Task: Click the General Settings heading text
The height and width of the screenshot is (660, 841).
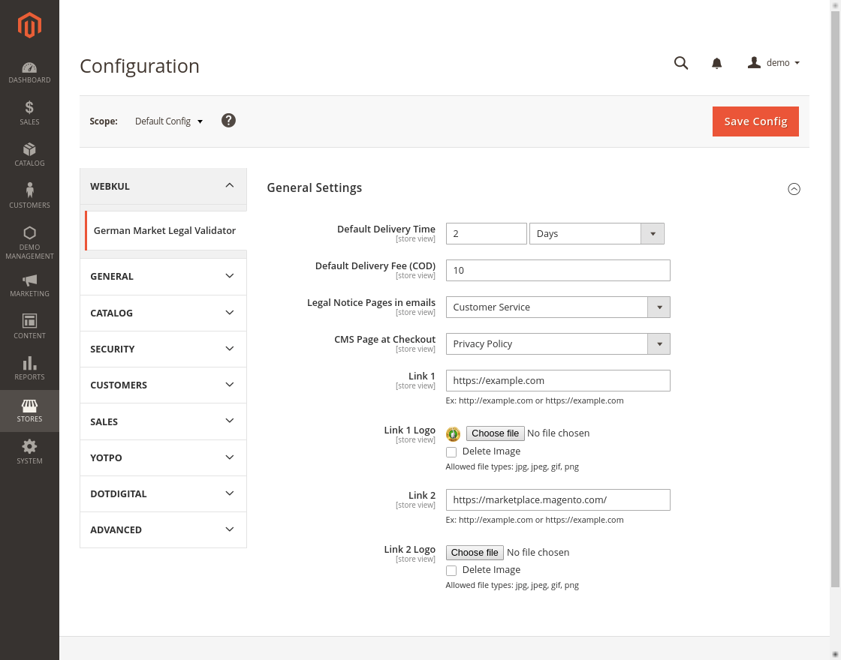Action: point(315,188)
